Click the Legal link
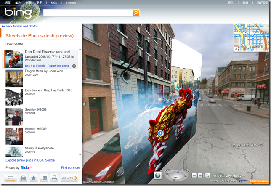Viewport: 271px width, 186px height. coord(233,181)
